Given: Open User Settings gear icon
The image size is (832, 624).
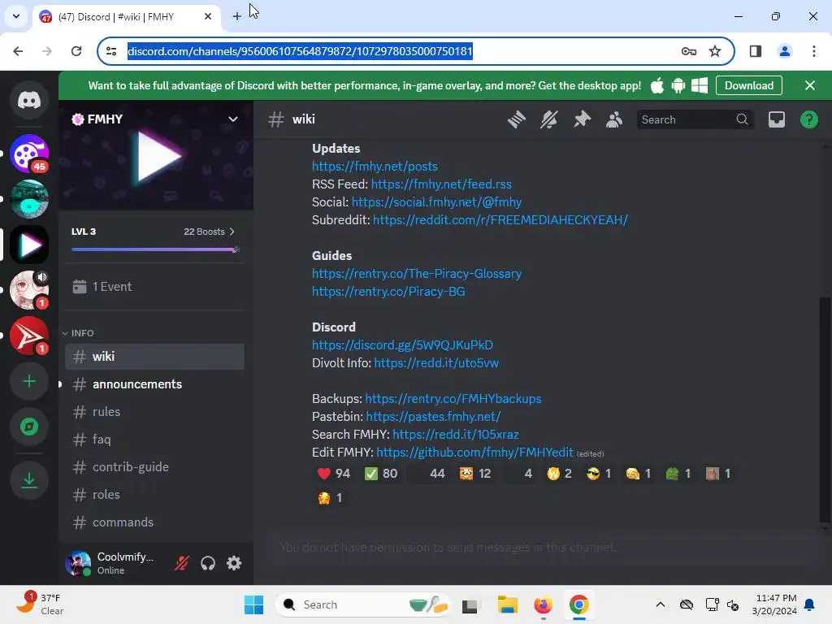Looking at the screenshot, I should click(234, 563).
